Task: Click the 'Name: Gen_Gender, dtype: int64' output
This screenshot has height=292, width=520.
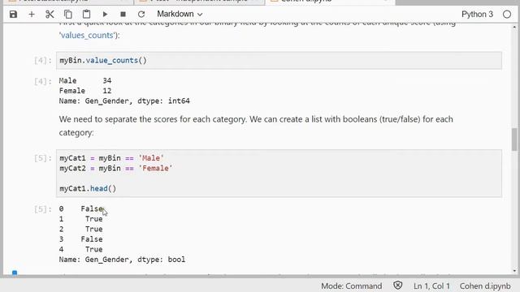Action: coord(124,101)
